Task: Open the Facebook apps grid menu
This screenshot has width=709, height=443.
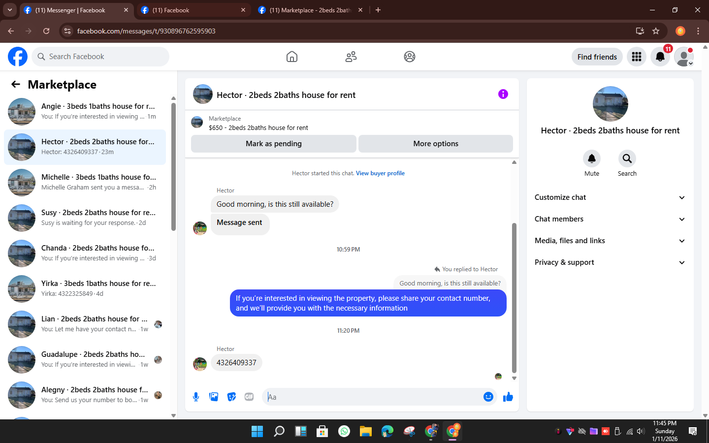Action: pos(637,57)
